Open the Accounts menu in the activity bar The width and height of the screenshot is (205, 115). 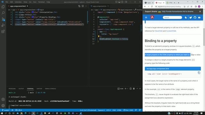[x=3, y=99]
